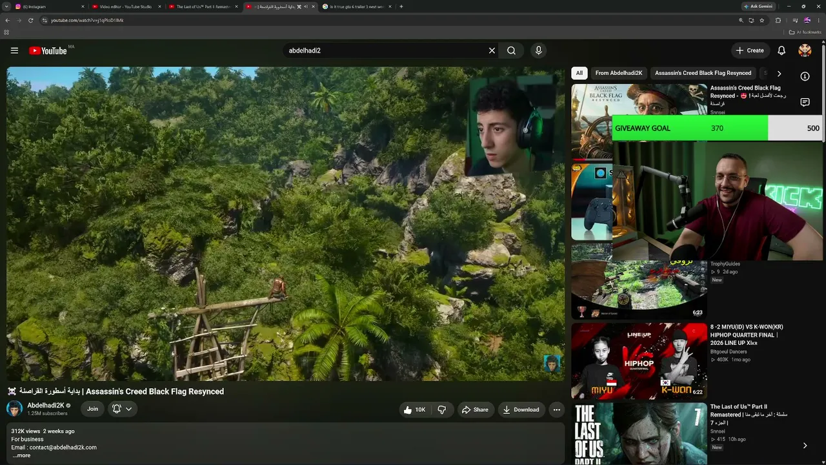Click the TrophyGuides channel name
Viewport: 826px width, 465px height.
coord(725,264)
